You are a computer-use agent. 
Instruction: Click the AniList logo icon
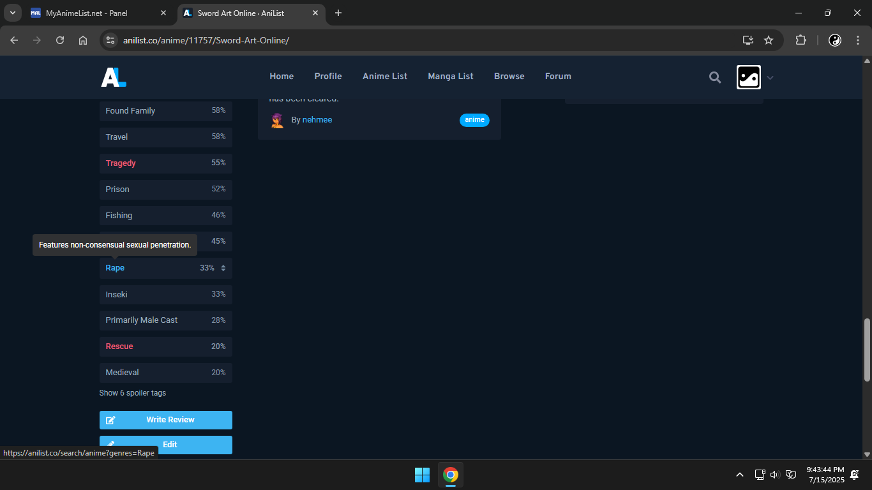pyautogui.click(x=114, y=77)
